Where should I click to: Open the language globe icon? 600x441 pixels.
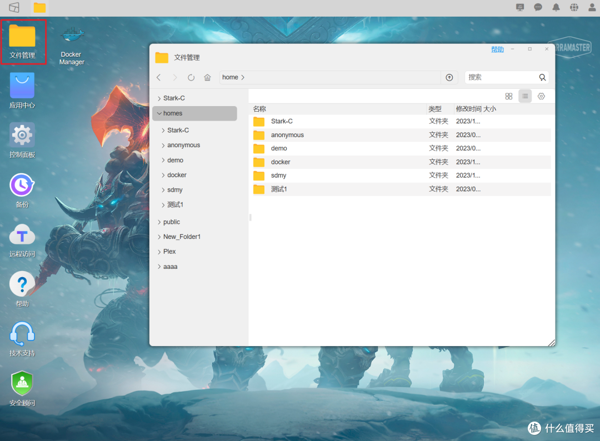pos(574,7)
